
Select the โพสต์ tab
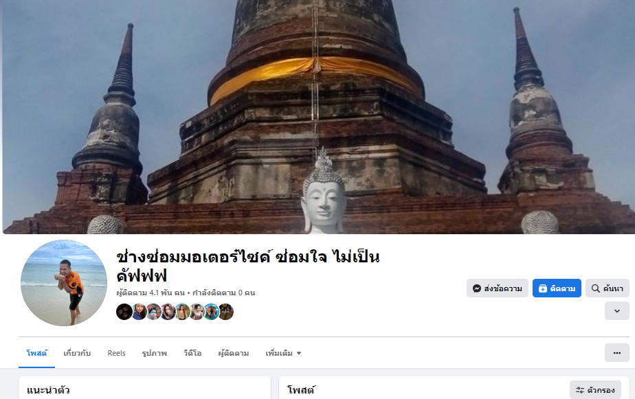[x=36, y=353]
